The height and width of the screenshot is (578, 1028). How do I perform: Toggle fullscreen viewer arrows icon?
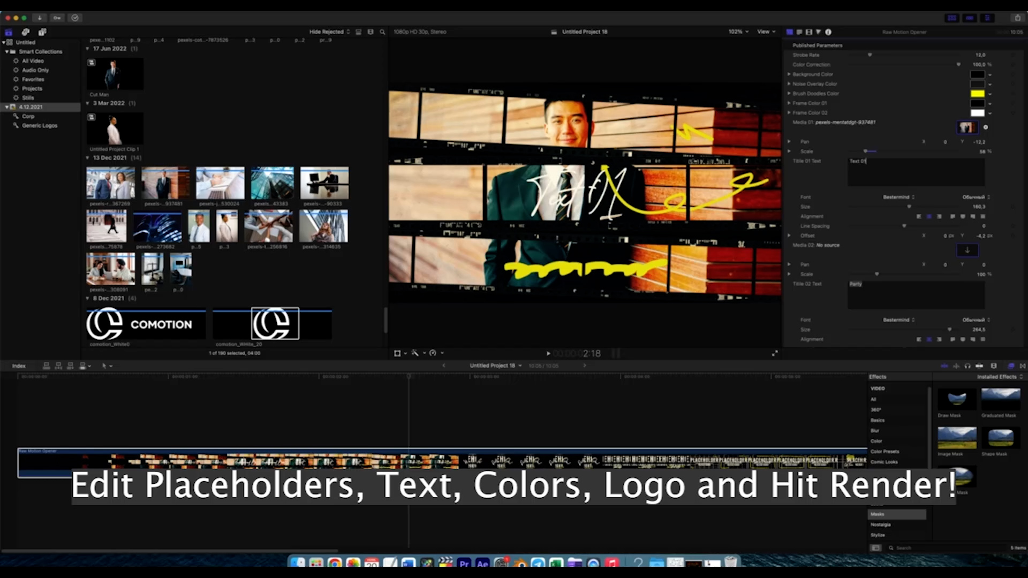click(x=774, y=353)
